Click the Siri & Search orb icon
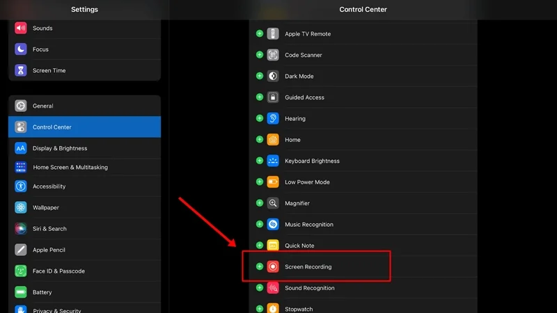The width and height of the screenshot is (557, 313). pos(21,229)
